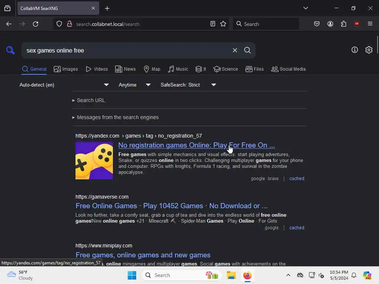This screenshot has width=379, height=284.
Task: Open the weather widget 56°F Cloudy
Action: (20, 275)
